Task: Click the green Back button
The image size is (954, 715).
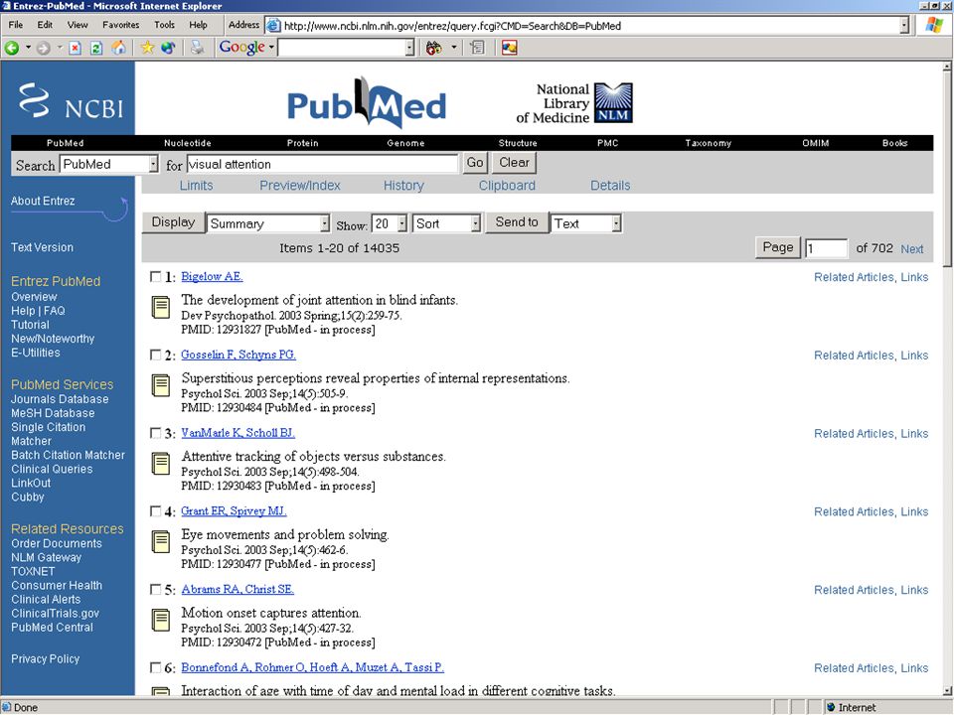Action: coord(12,48)
